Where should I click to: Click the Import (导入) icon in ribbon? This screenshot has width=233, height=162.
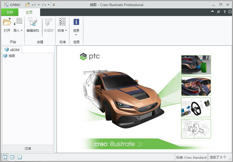[x=18, y=22]
